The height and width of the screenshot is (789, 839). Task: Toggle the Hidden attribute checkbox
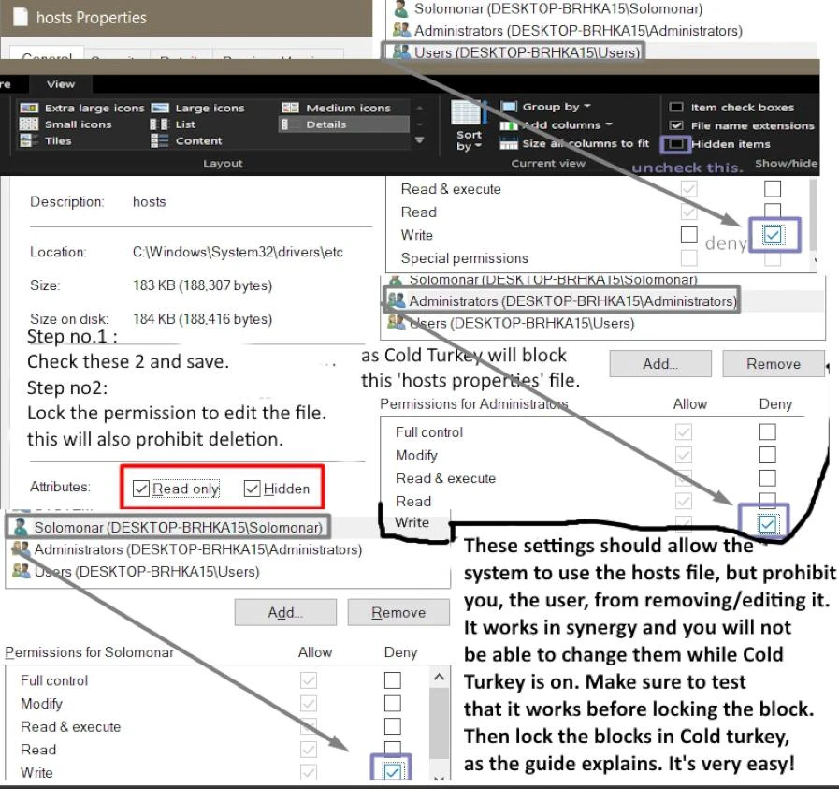point(252,489)
